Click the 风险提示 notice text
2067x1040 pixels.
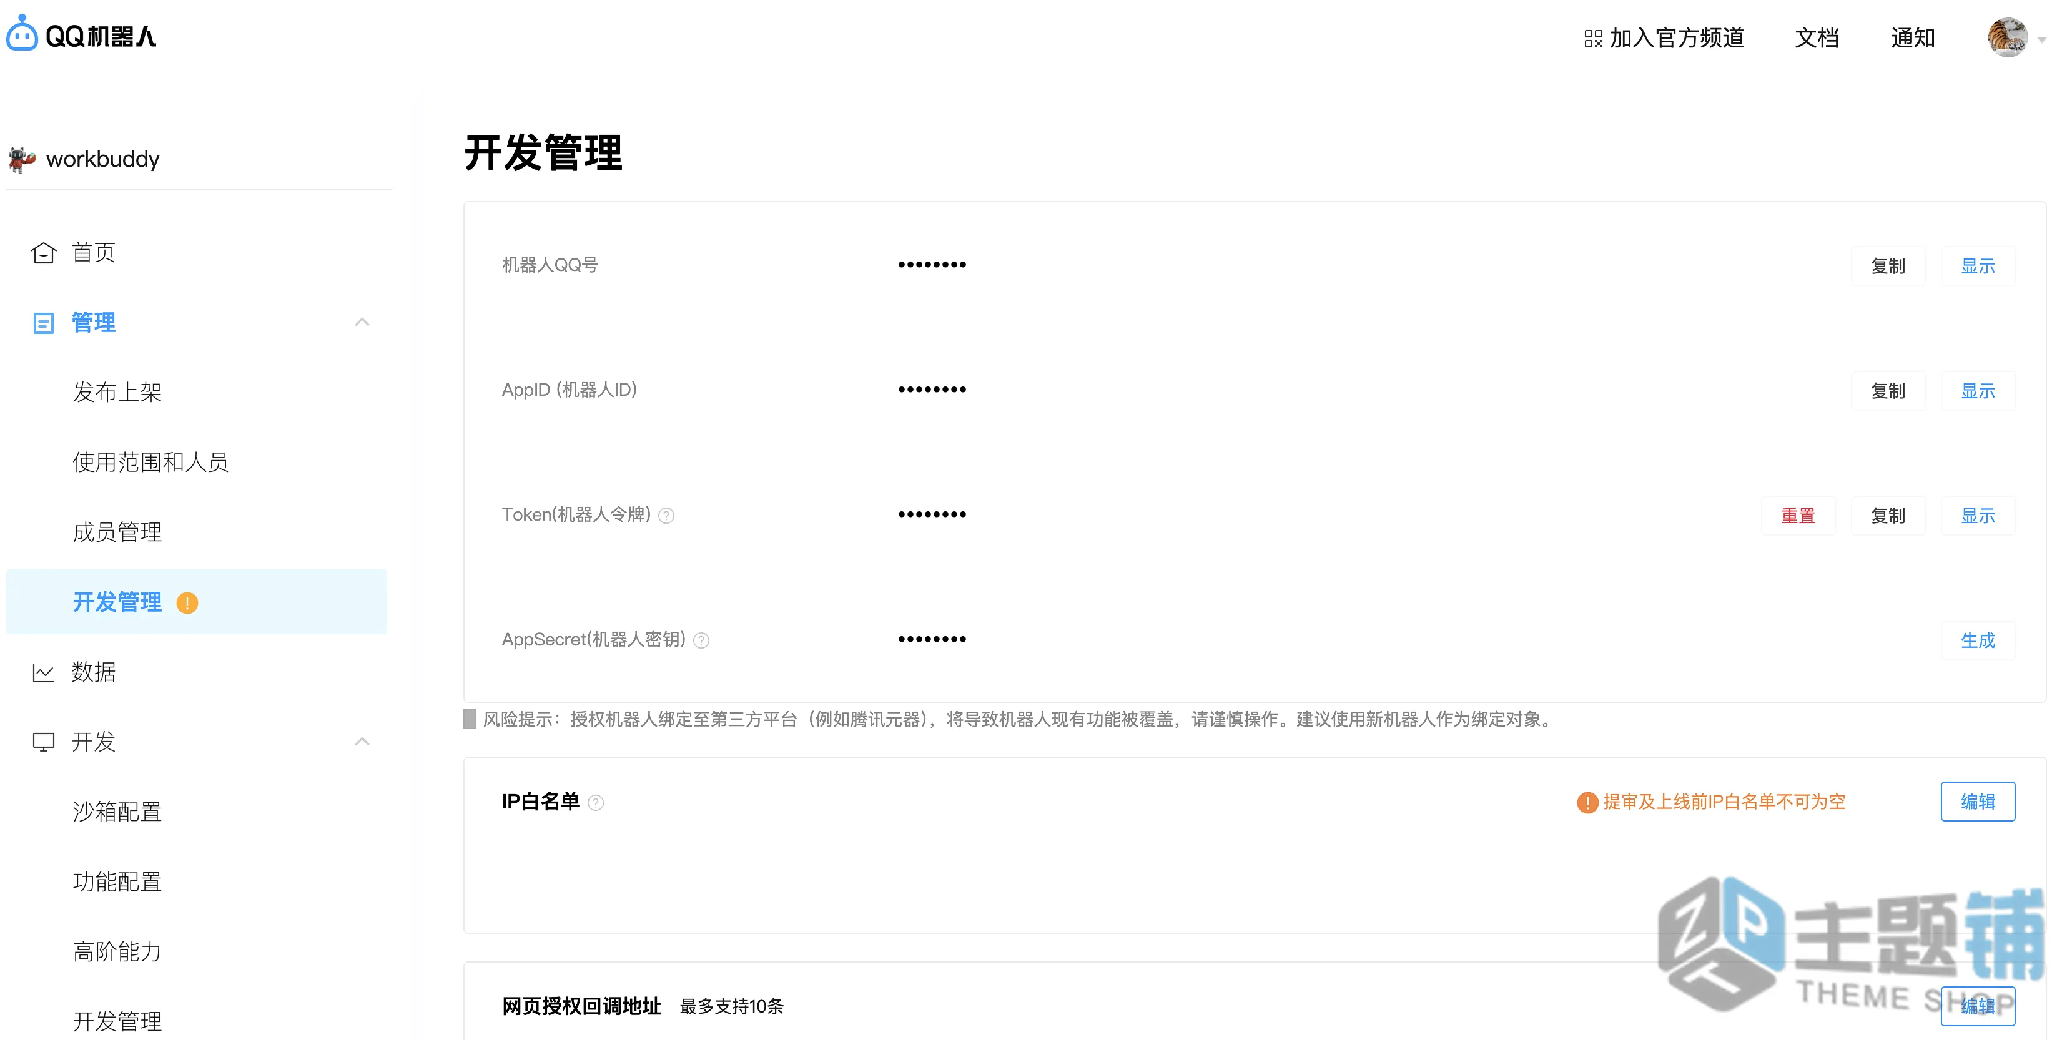[1019, 719]
